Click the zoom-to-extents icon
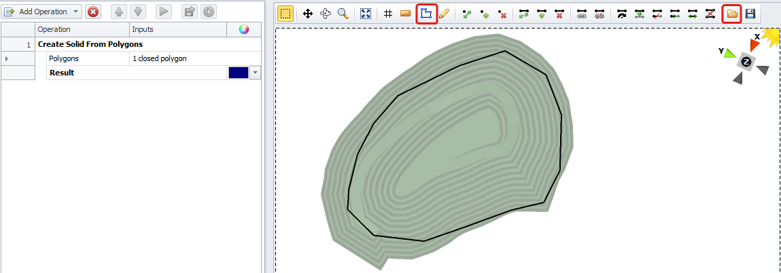The height and width of the screenshot is (273, 781). (365, 14)
